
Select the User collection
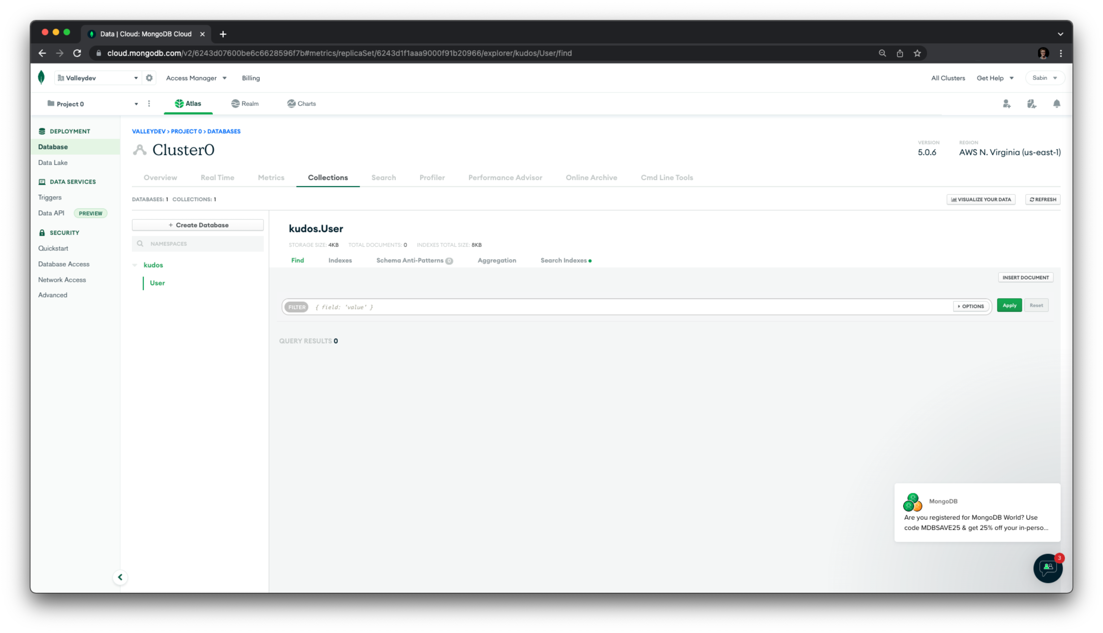point(157,283)
